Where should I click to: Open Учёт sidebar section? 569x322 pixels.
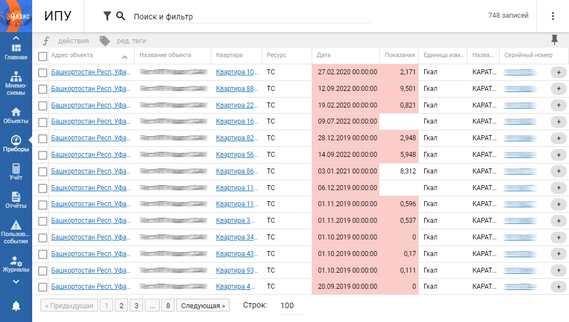pyautogui.click(x=16, y=172)
